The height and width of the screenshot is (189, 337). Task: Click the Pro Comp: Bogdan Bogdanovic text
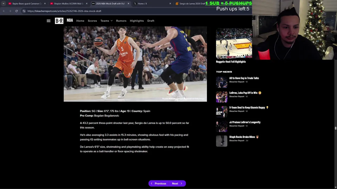[100, 115]
